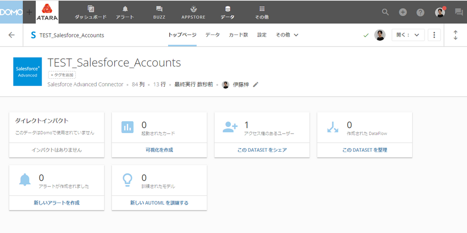Viewport: 467px width, 233px height.
Task: Click 可視化を作成 link
Action: 159,150
